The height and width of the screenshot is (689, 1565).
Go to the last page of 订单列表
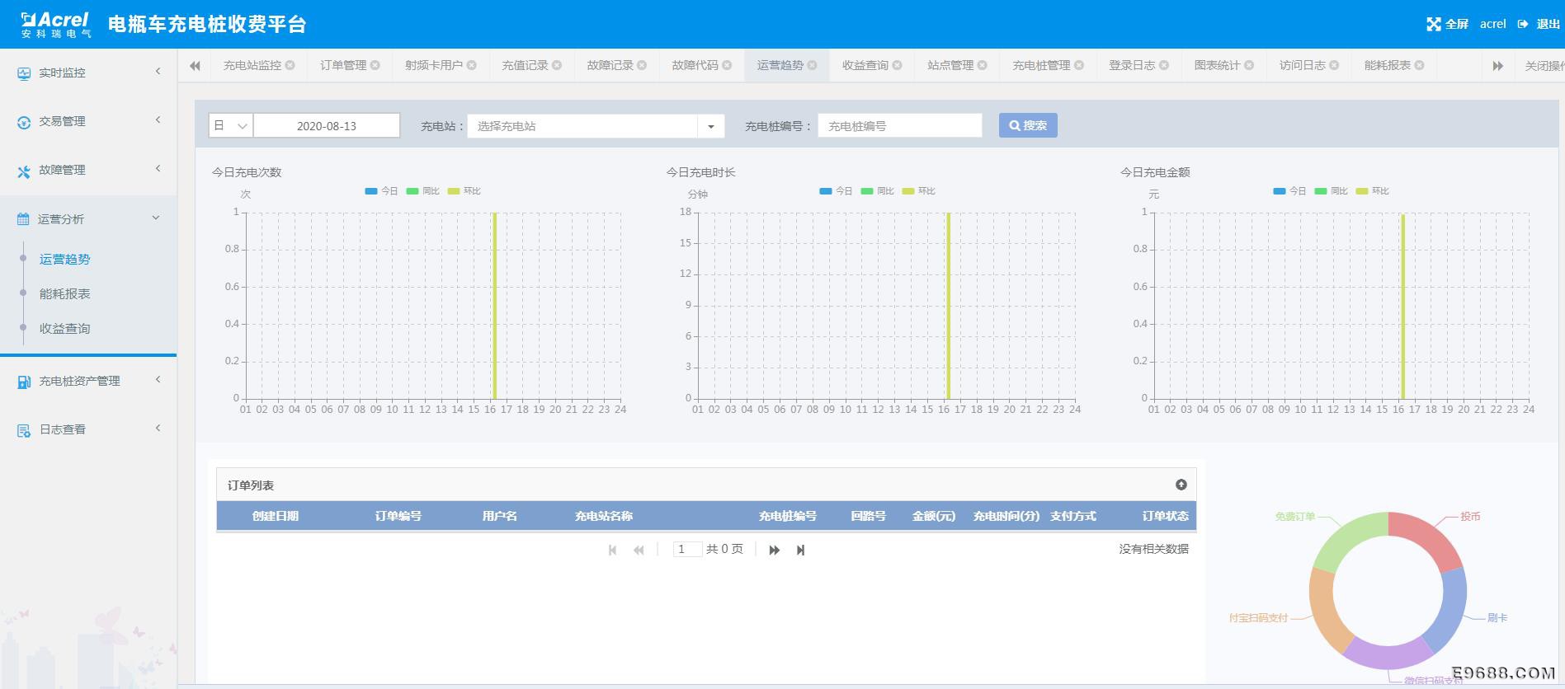click(800, 550)
